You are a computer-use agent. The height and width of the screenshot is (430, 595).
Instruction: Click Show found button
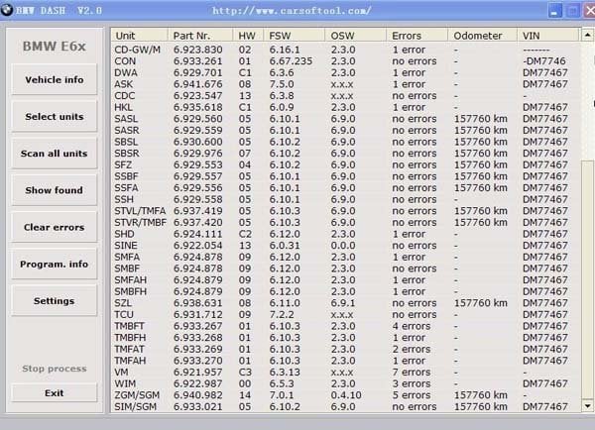55,190
